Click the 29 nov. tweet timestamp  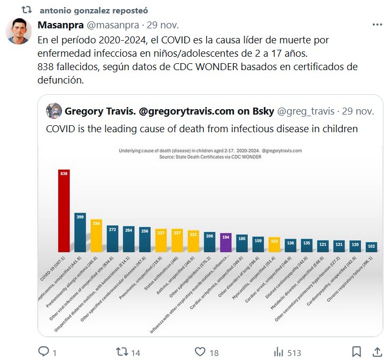point(162,25)
